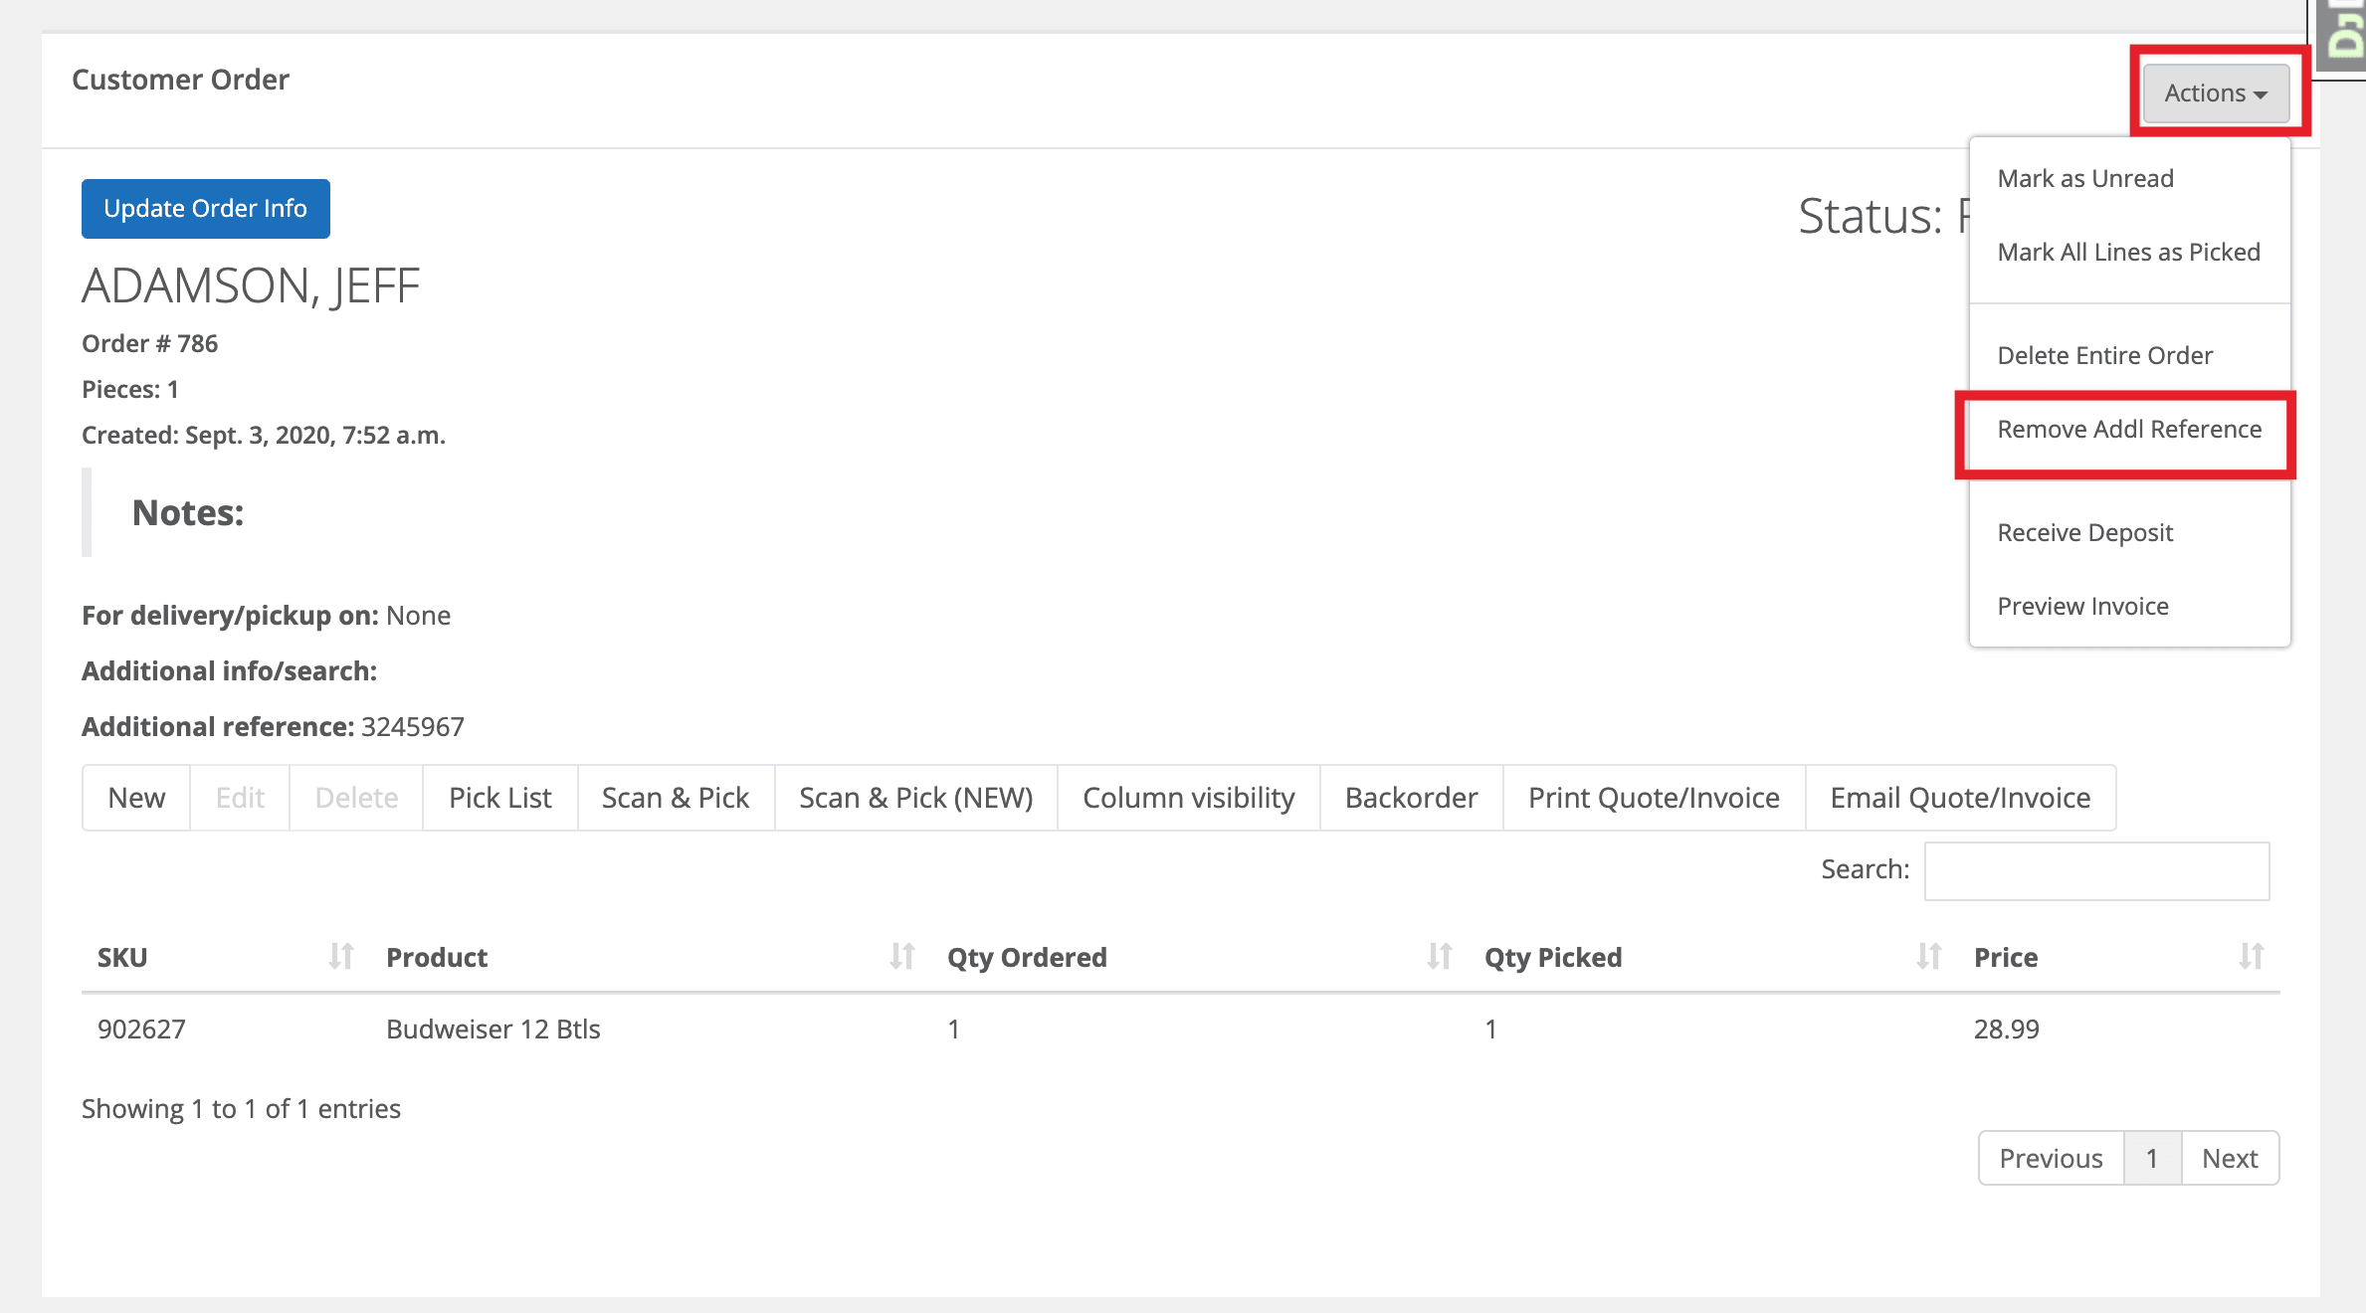The image size is (2366, 1313).
Task: Focus the table Search input field
Action: [x=2096, y=870]
